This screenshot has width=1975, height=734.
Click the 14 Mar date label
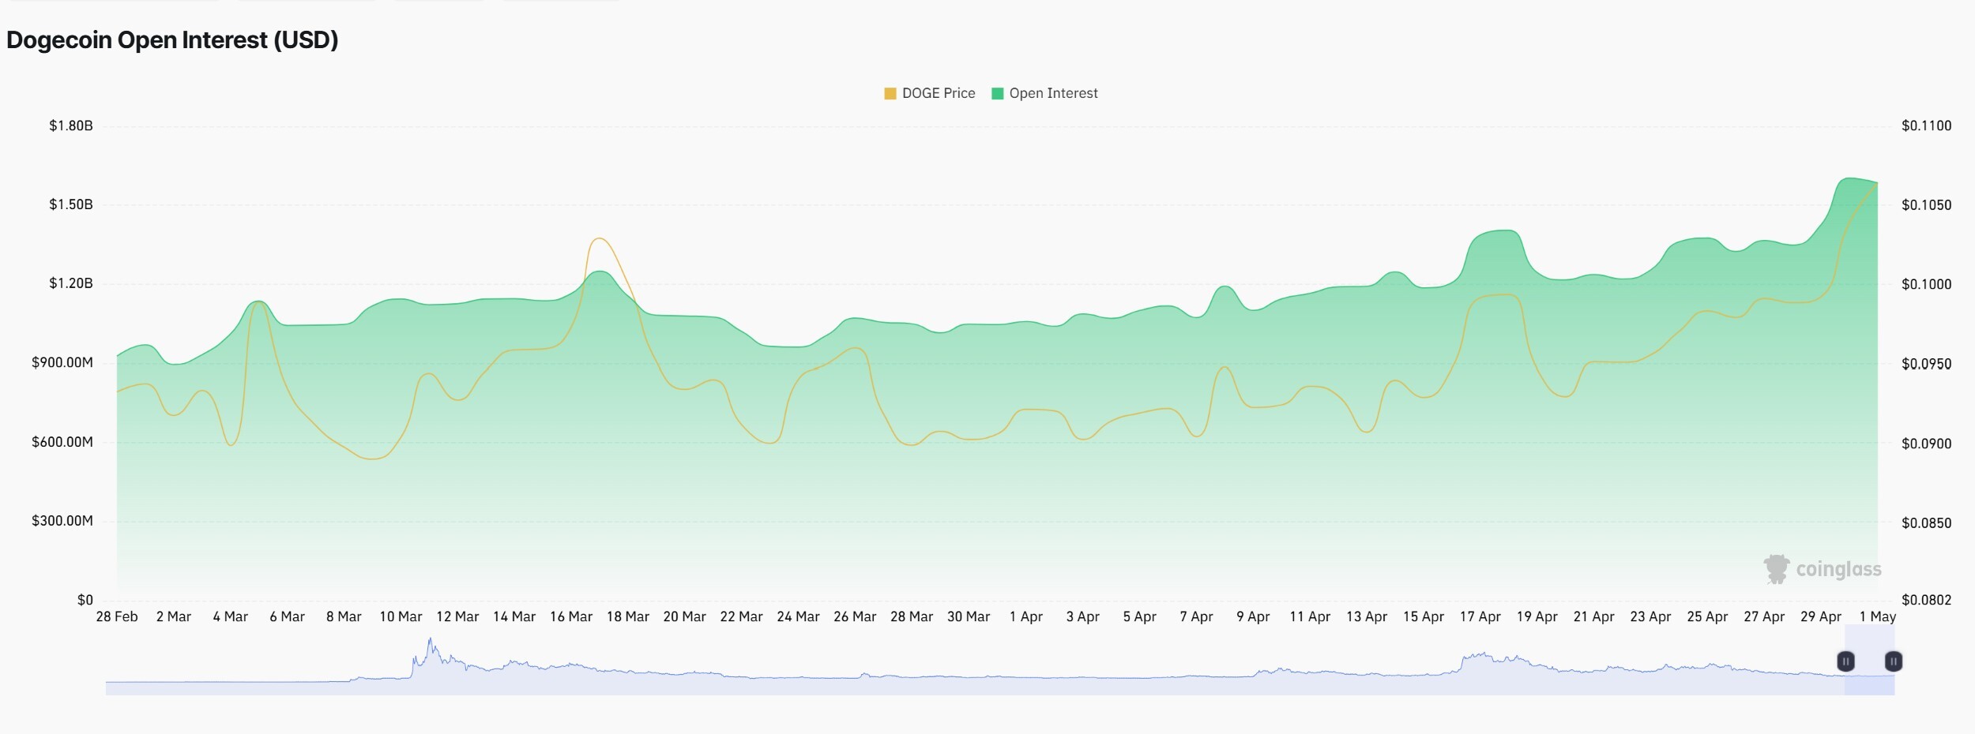pyautogui.click(x=514, y=616)
